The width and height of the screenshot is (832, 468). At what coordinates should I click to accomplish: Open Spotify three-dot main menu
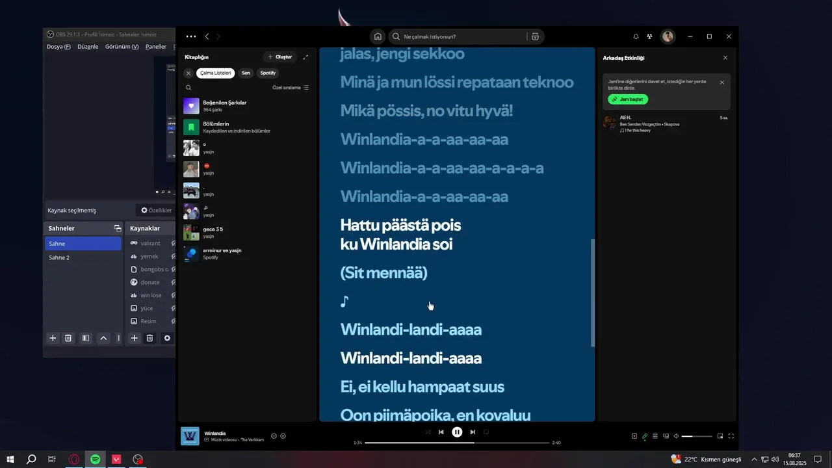[190, 36]
